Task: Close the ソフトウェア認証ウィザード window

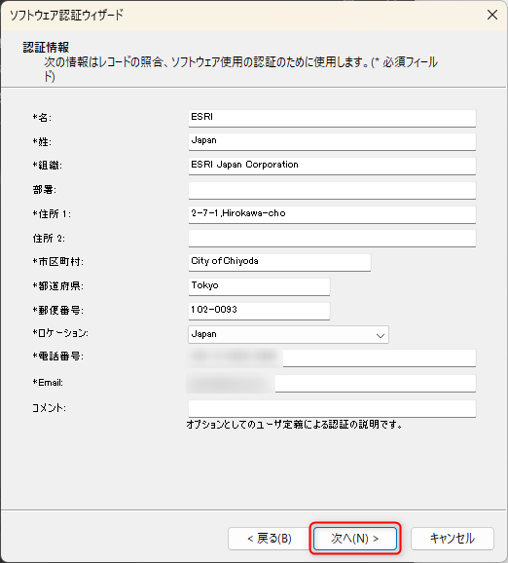Action: 492,15
